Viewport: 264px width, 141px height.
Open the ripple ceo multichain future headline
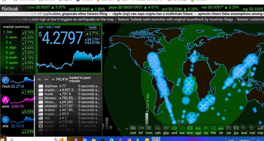pos(153,14)
